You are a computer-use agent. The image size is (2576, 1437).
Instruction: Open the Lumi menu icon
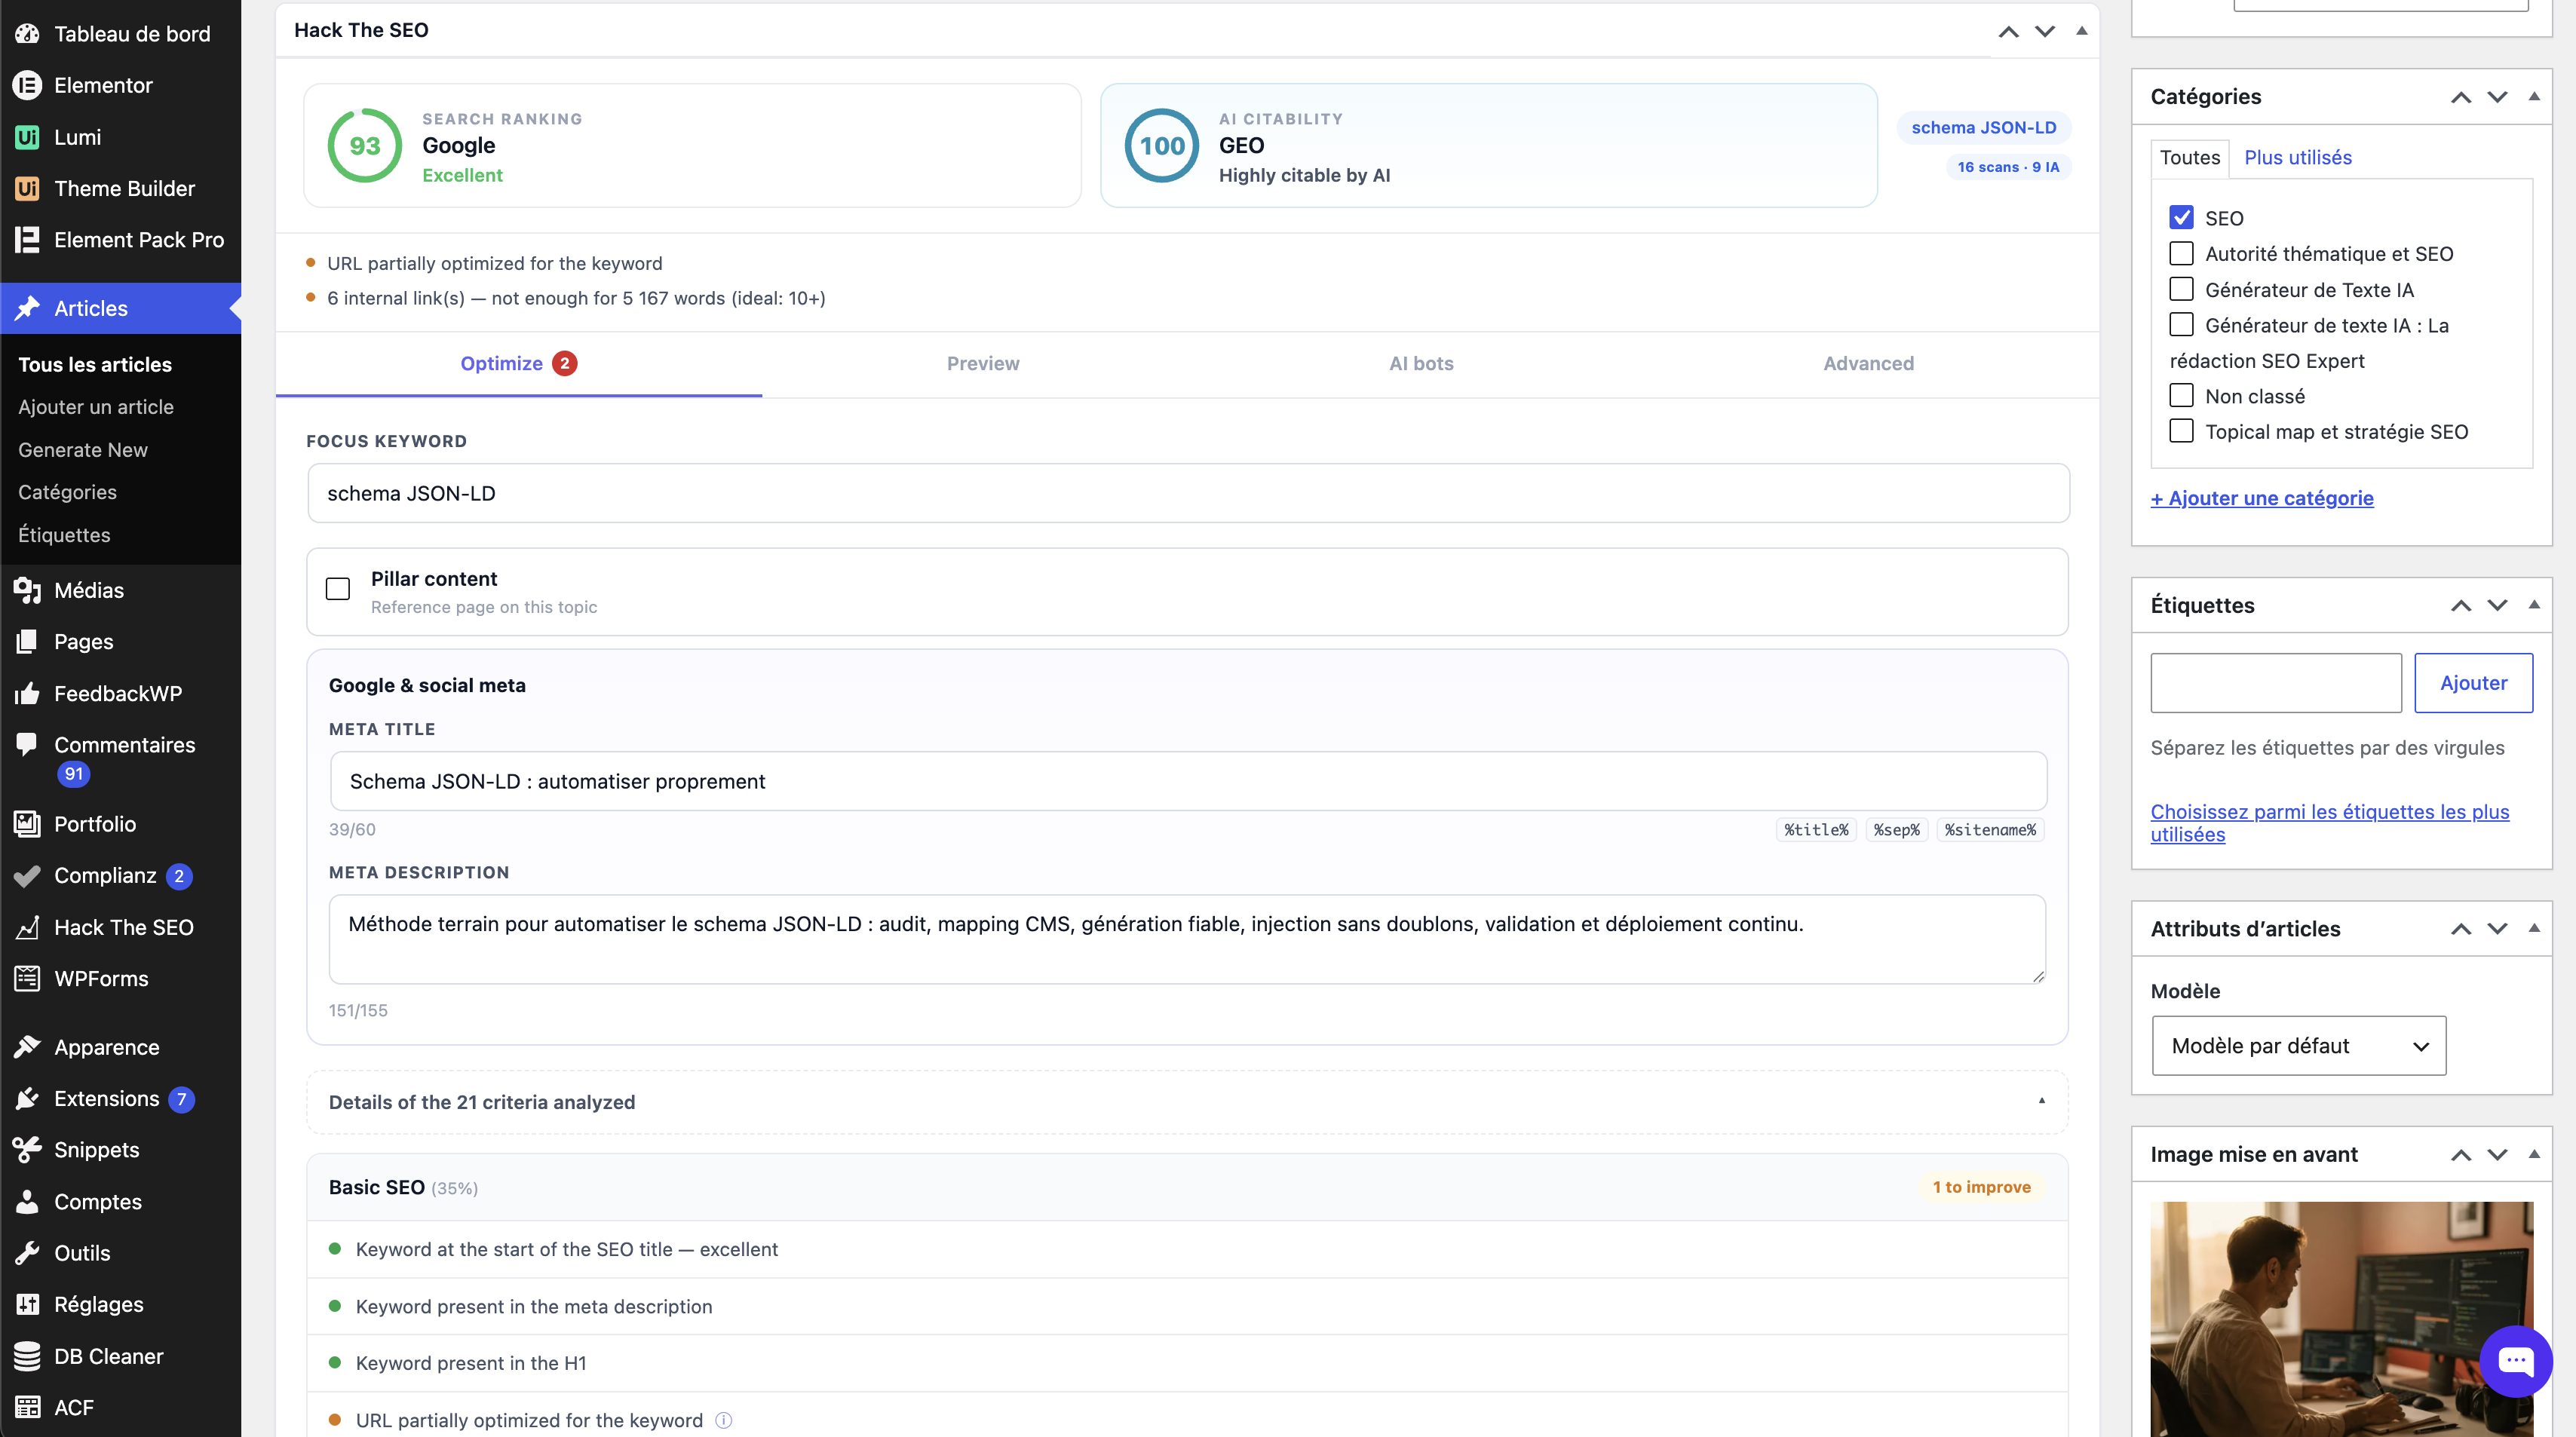point(27,137)
